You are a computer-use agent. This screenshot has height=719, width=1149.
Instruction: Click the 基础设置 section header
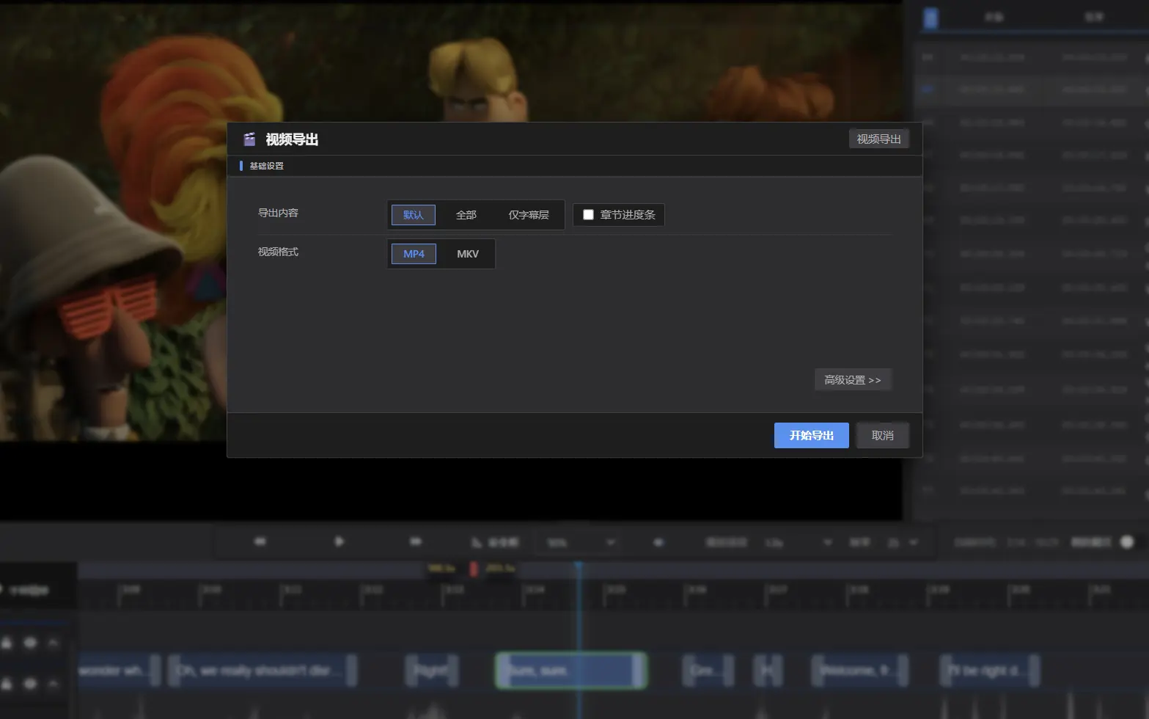click(266, 166)
